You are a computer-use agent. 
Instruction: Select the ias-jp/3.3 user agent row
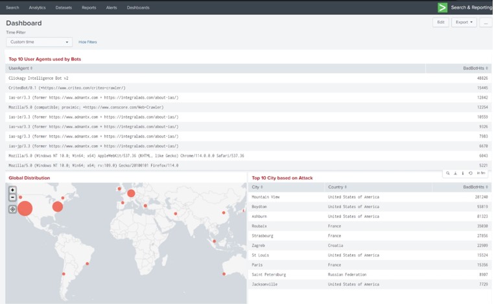(x=248, y=146)
